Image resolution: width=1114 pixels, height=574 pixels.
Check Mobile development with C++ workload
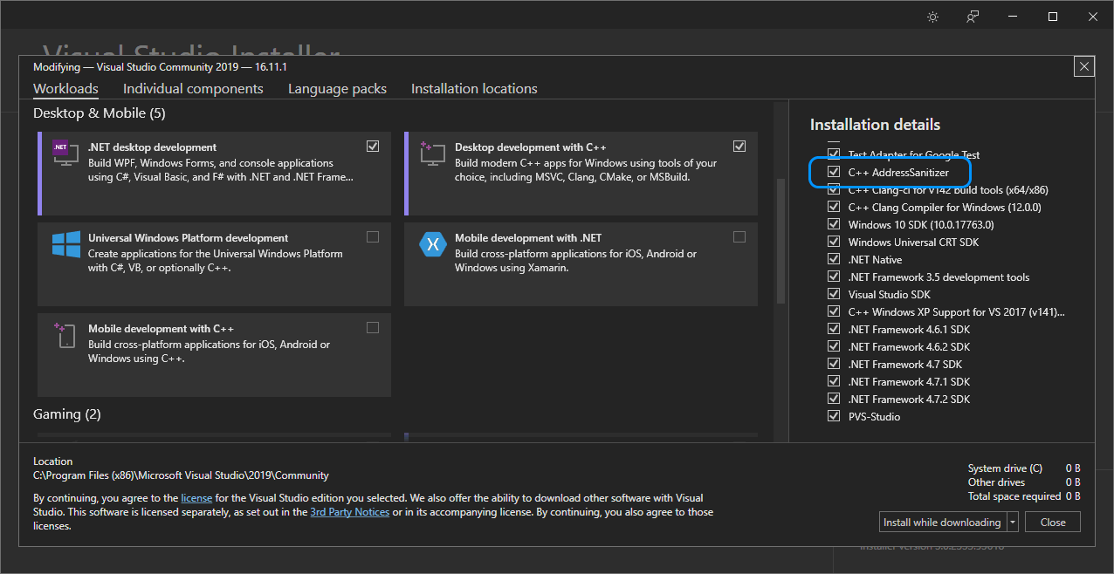pos(373,328)
